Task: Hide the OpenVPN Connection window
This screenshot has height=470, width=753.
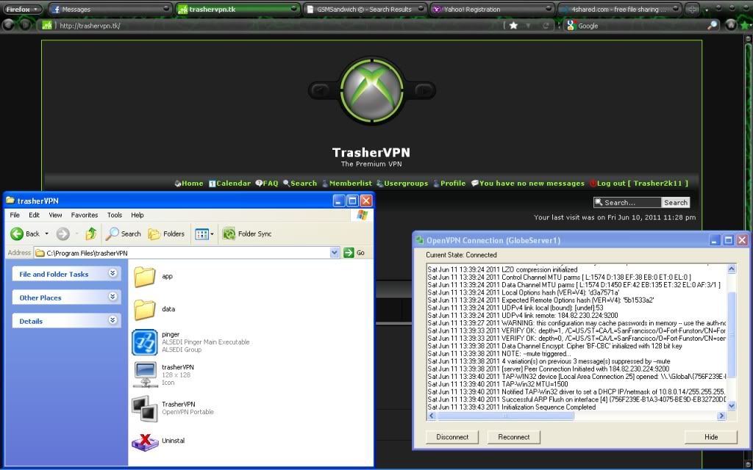Action: 711,437
